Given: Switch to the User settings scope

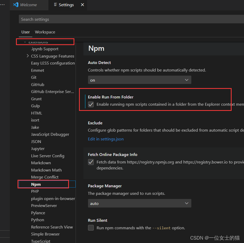Looking at the screenshot, I should (x=26, y=32).
